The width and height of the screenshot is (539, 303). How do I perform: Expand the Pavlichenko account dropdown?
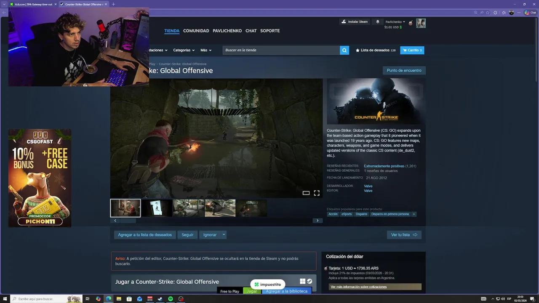pos(395,22)
